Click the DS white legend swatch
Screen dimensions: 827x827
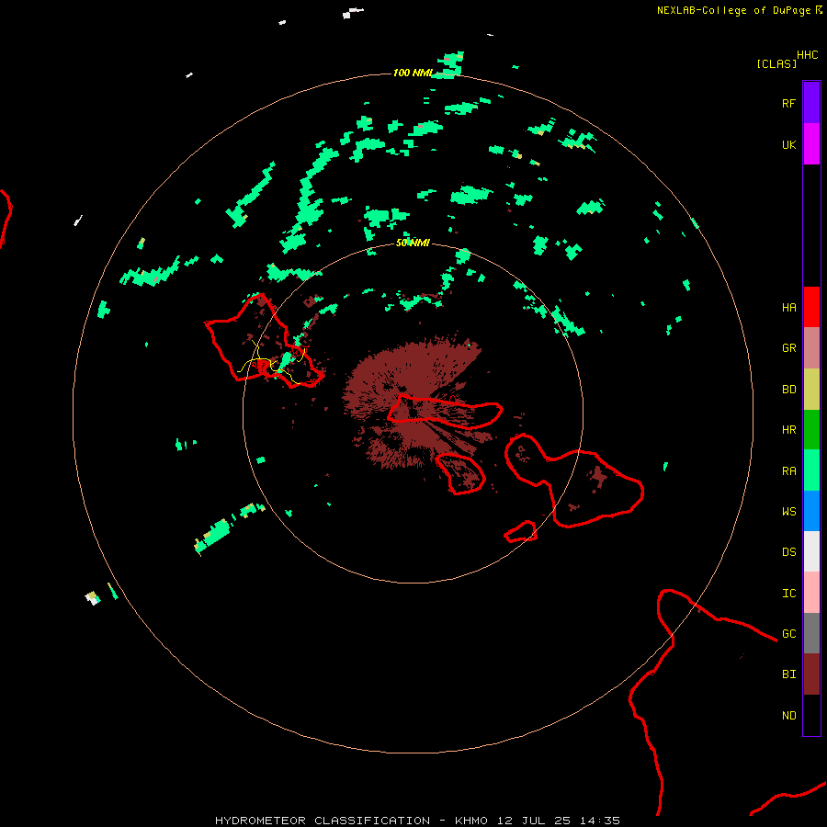(x=811, y=551)
